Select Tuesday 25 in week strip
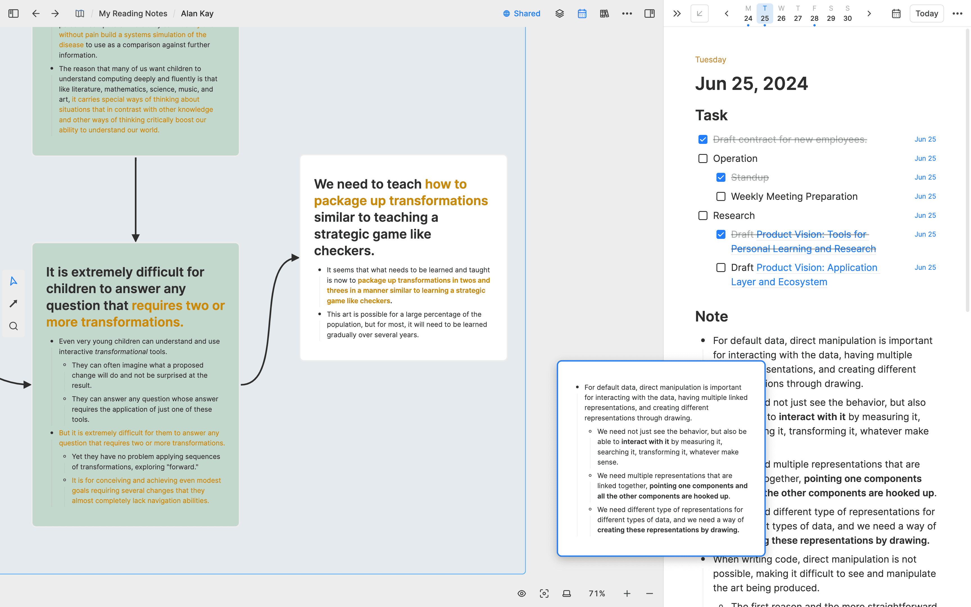This screenshot has width=971, height=607. click(765, 14)
